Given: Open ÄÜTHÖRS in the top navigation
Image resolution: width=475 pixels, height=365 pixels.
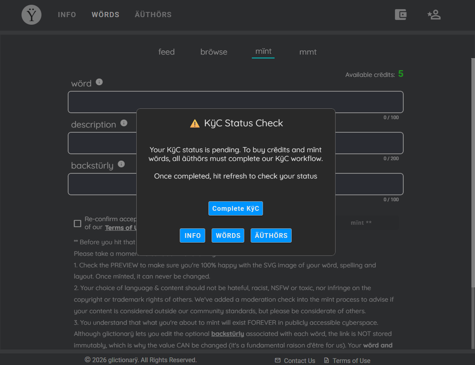Looking at the screenshot, I should 153,14.
